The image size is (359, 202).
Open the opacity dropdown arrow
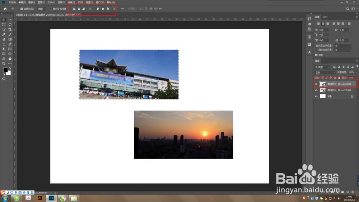click(x=356, y=72)
